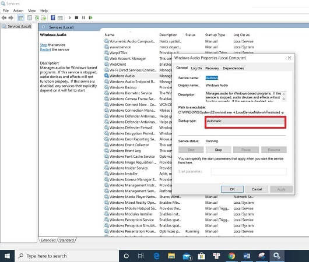Select the General tab in properties dialog

click(x=182, y=68)
